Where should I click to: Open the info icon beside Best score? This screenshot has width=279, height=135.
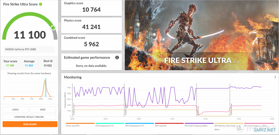point(51,61)
